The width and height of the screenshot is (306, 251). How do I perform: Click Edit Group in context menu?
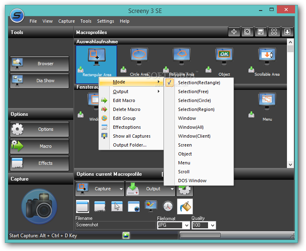(x=131, y=118)
